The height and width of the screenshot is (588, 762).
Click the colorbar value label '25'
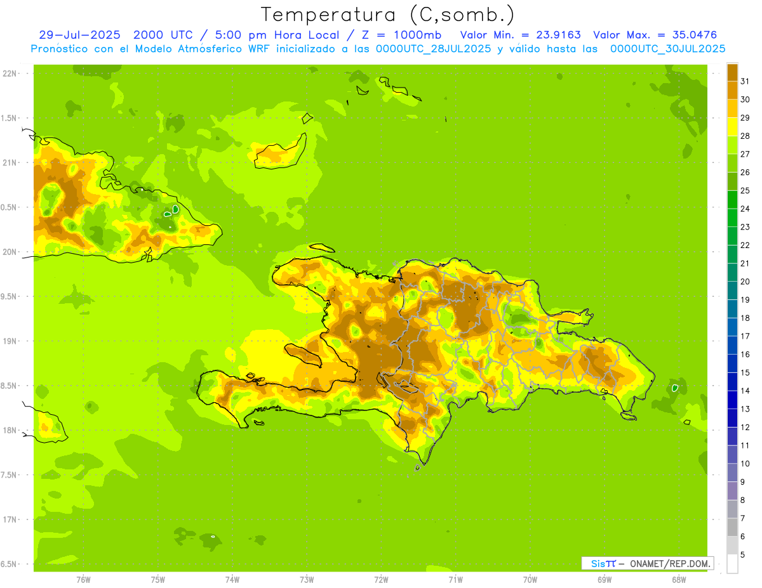pos(745,190)
